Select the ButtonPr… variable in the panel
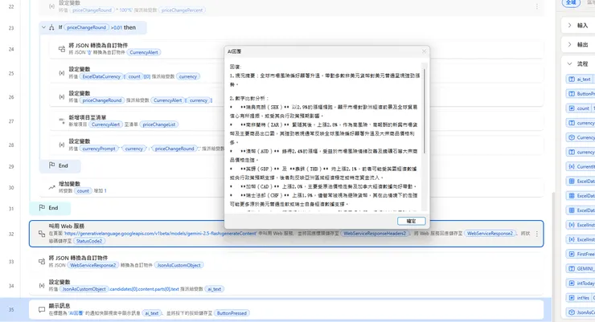Viewport: 595px width, 322px height. pyautogui.click(x=581, y=94)
